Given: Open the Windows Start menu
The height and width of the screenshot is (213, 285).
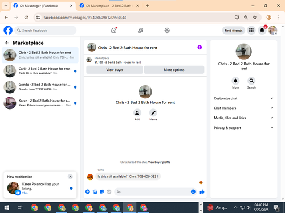Looking at the screenshot, I should (x=7, y=207).
